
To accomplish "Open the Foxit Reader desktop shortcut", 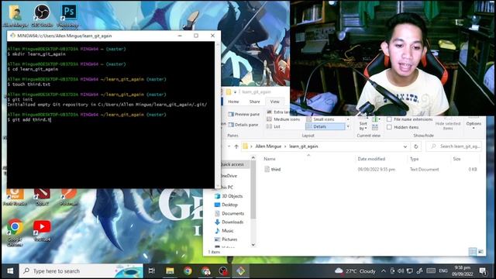I will tap(15, 196).
